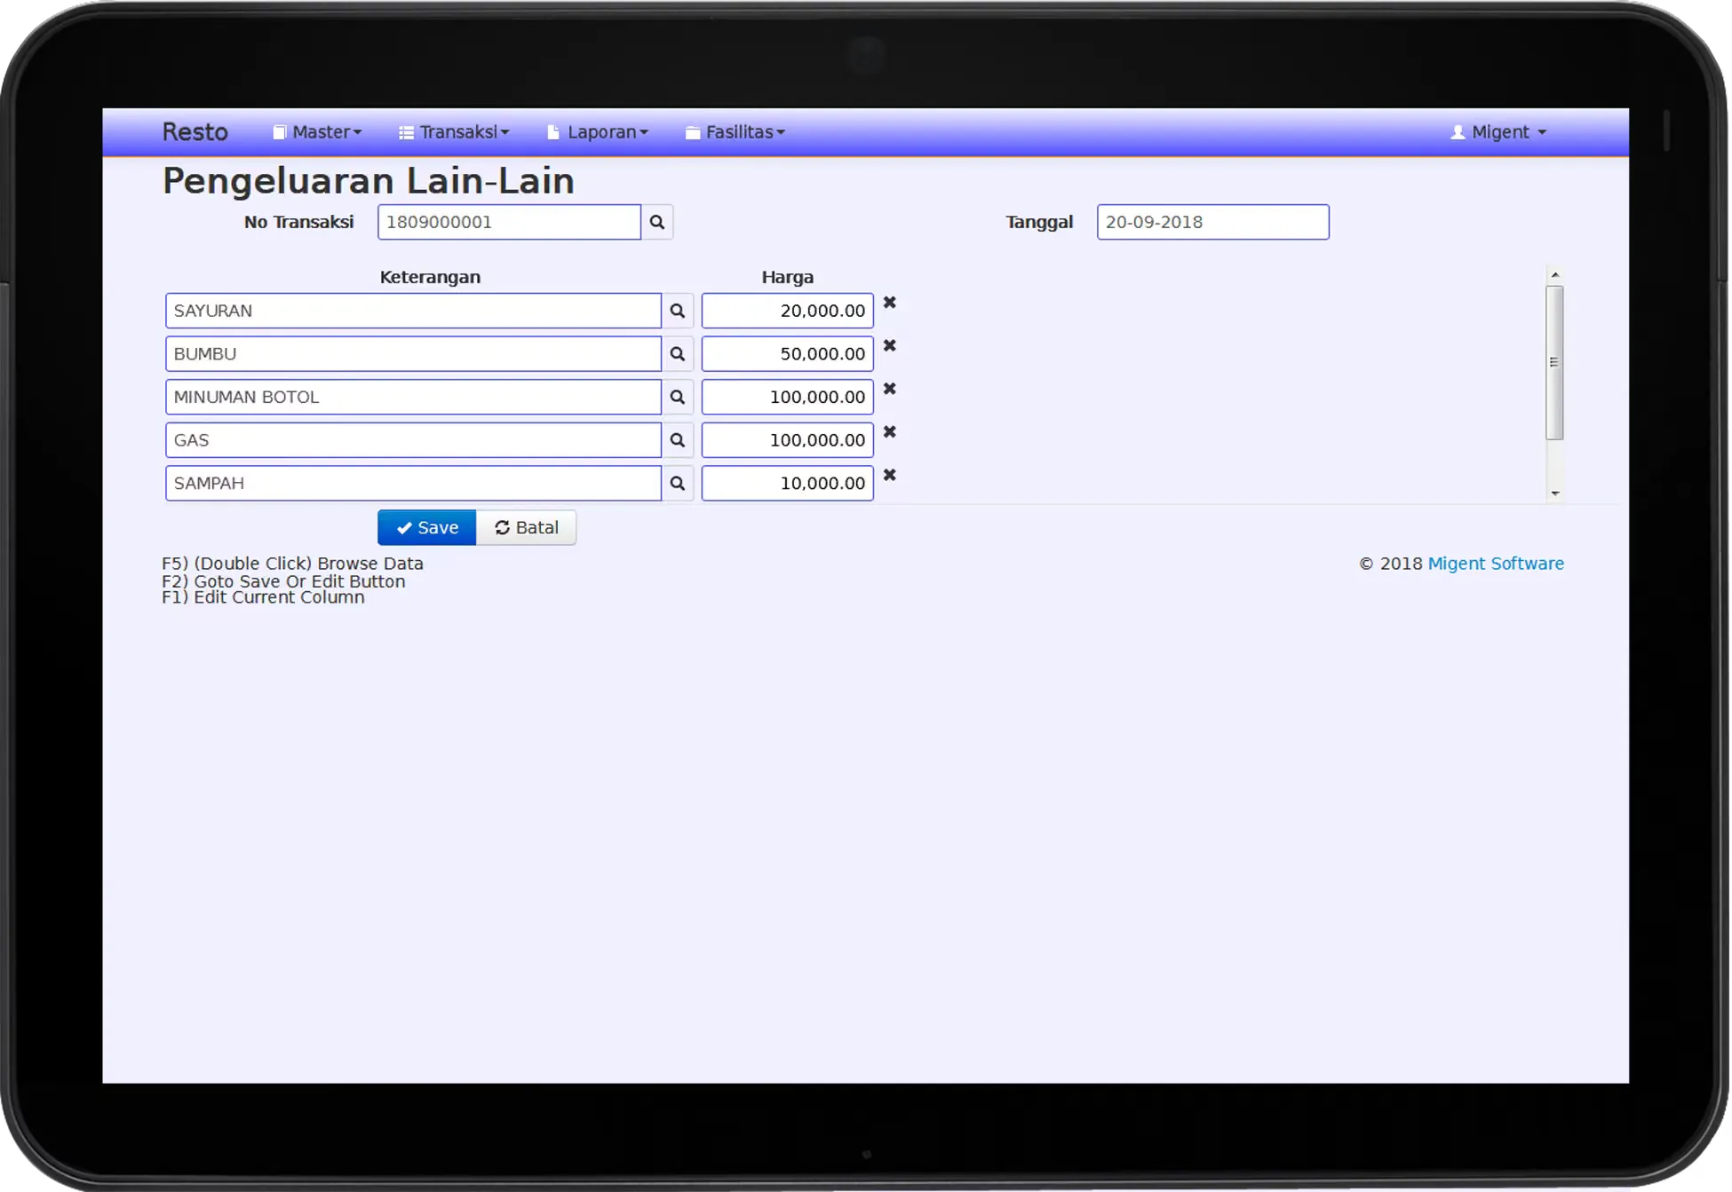Select the BUMBU description field
1732x1192 pixels.
pyautogui.click(x=413, y=354)
